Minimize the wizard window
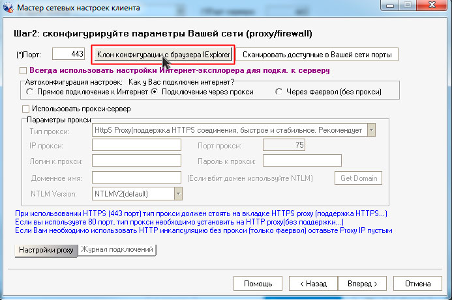452x300 pixels. [390, 5]
